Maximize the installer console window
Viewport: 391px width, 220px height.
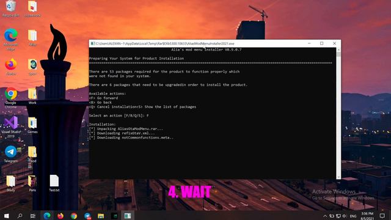pos(322,43)
